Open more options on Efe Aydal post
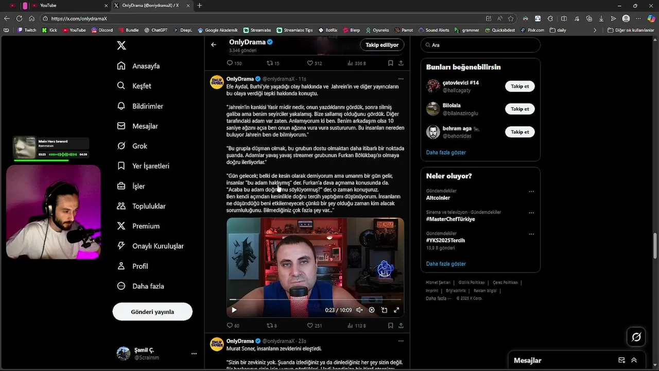This screenshot has width=659, height=371. (x=401, y=79)
